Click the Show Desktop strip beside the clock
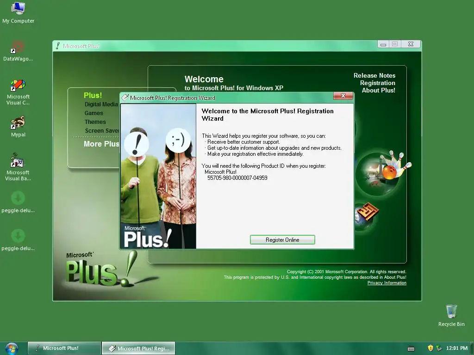The width and height of the screenshot is (474, 355). pyautogui.click(x=472, y=349)
